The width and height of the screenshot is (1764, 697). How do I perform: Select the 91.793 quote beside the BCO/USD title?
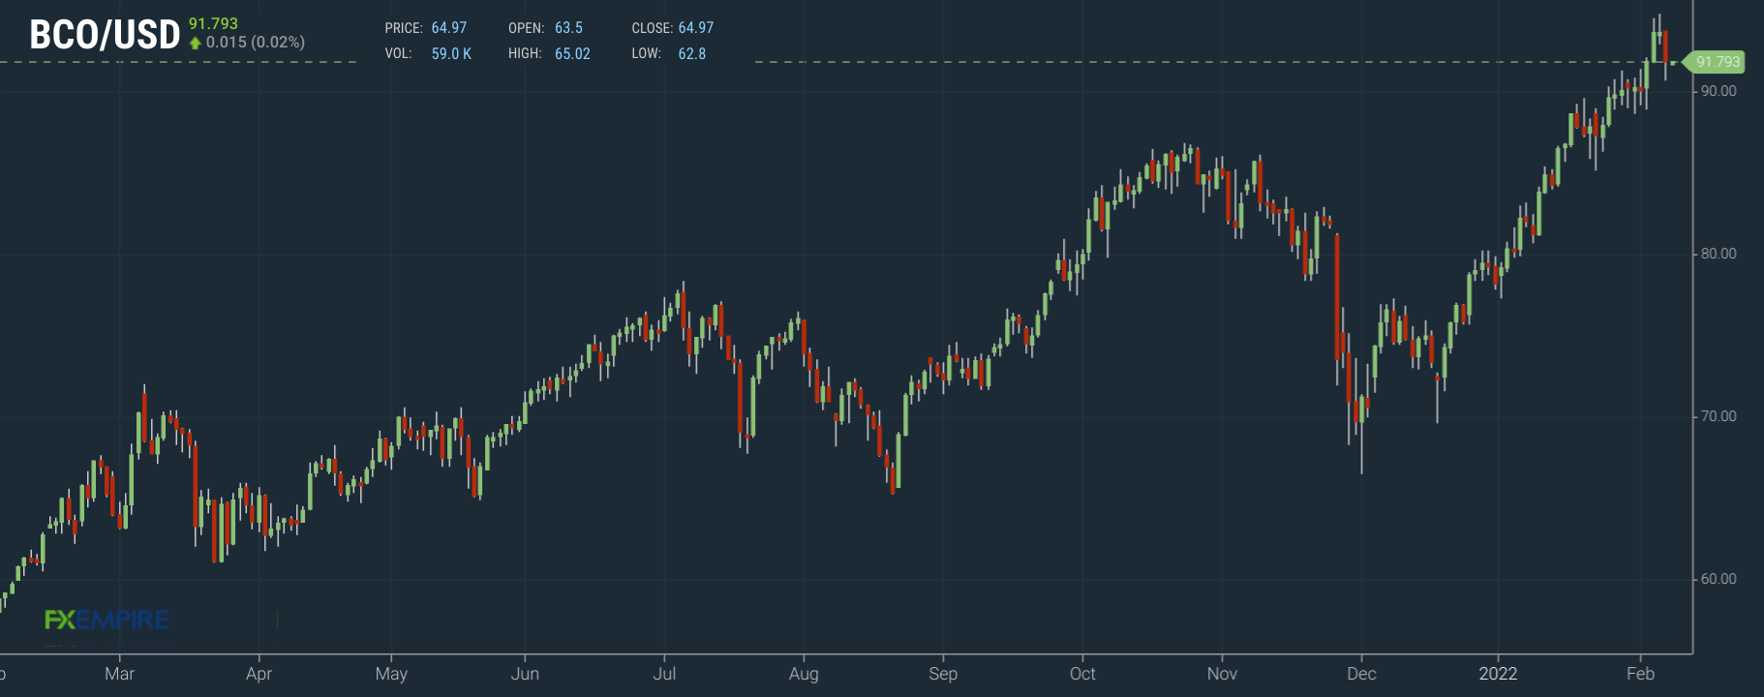point(213,23)
